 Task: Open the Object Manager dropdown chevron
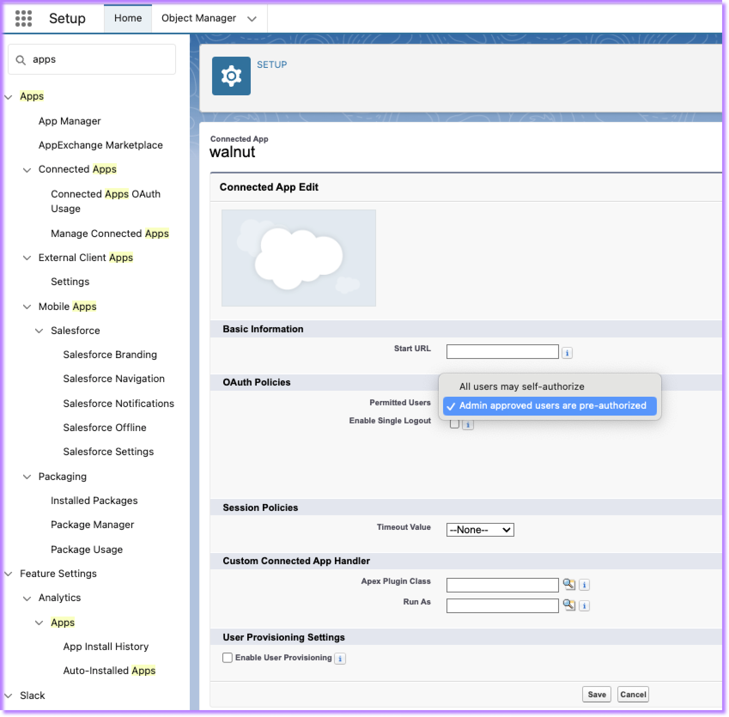252,18
